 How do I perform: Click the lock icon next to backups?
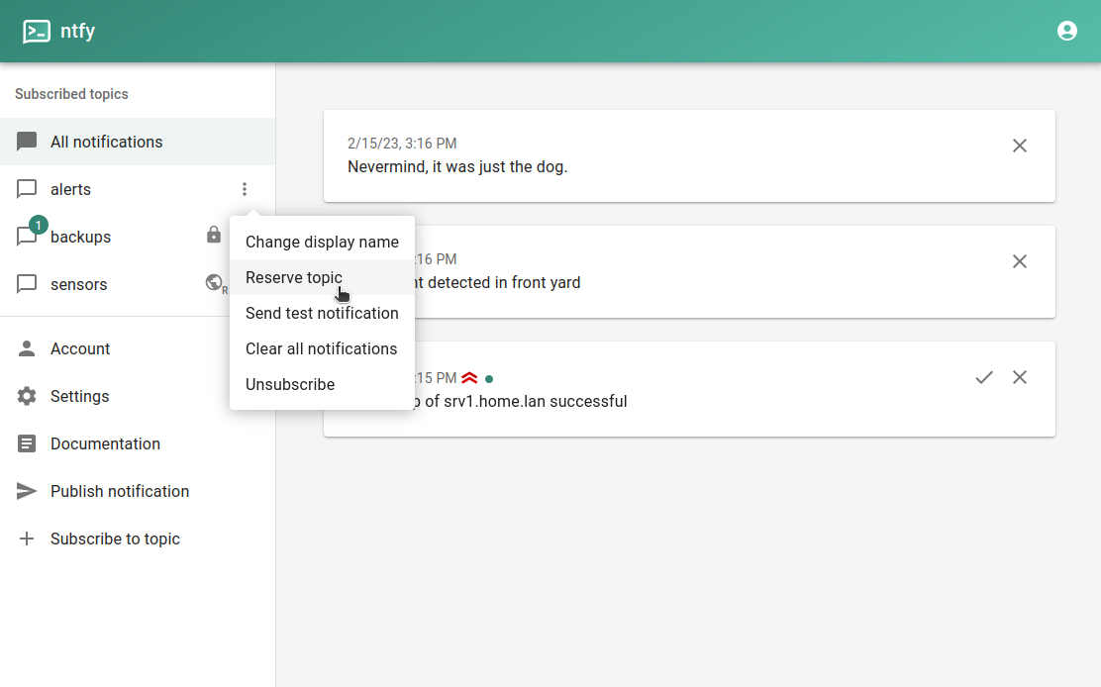click(x=214, y=235)
